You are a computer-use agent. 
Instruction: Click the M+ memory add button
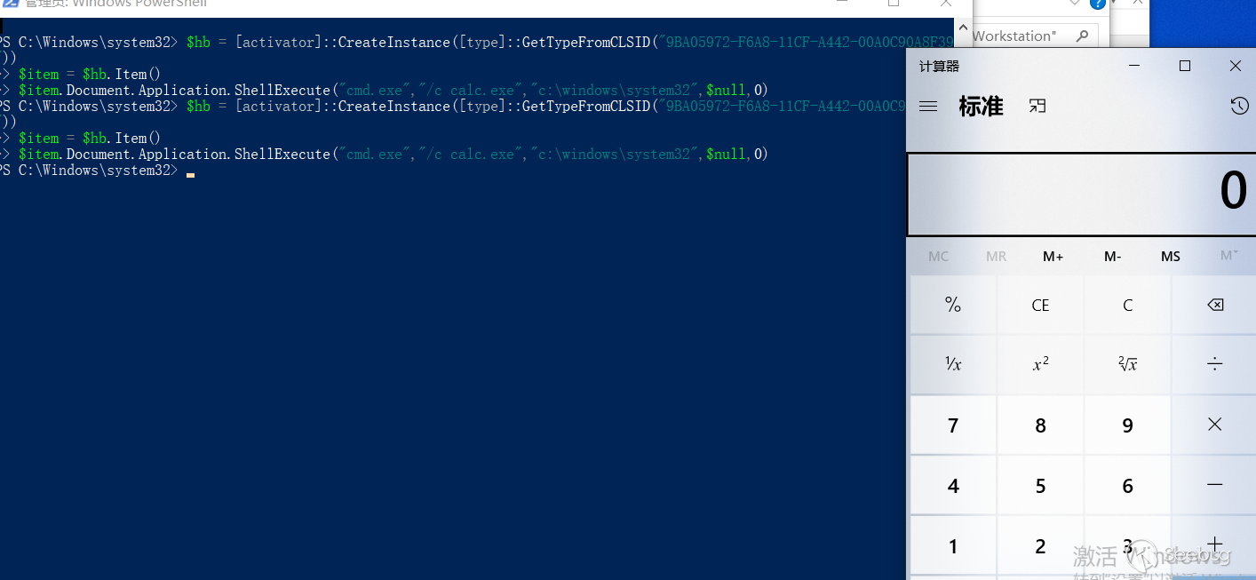click(1053, 256)
